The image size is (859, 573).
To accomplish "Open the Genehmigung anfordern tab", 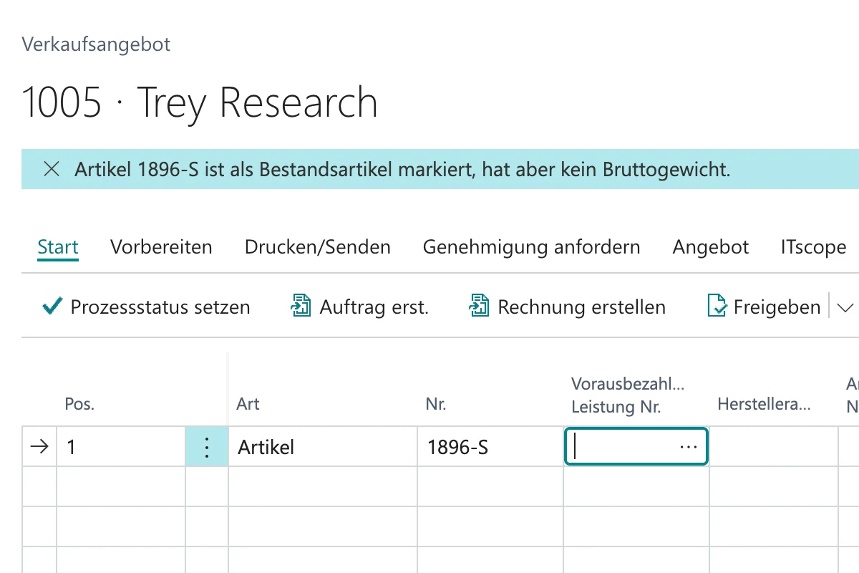I will pyautogui.click(x=532, y=247).
